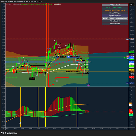
Task: Cancel the -729 ticks order line
Action: 78,72
